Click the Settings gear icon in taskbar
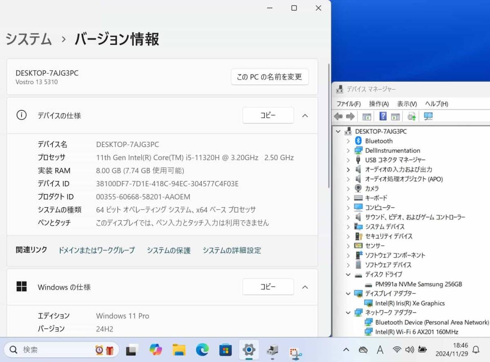Image resolution: width=490 pixels, height=362 pixels. click(x=249, y=350)
